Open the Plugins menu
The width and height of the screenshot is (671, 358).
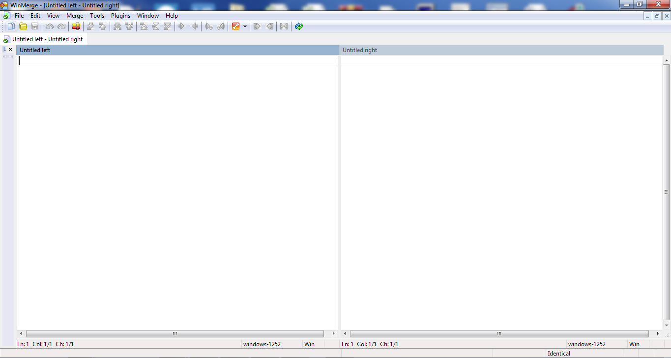click(x=120, y=16)
